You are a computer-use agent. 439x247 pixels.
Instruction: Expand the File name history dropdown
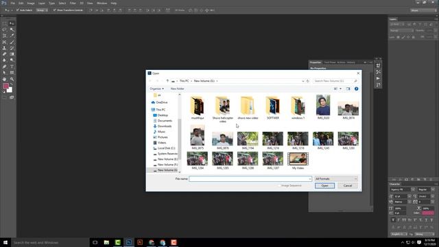[309, 178]
